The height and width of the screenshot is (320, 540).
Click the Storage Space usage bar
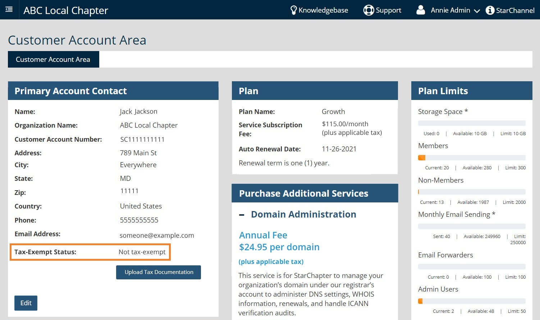(x=472, y=123)
